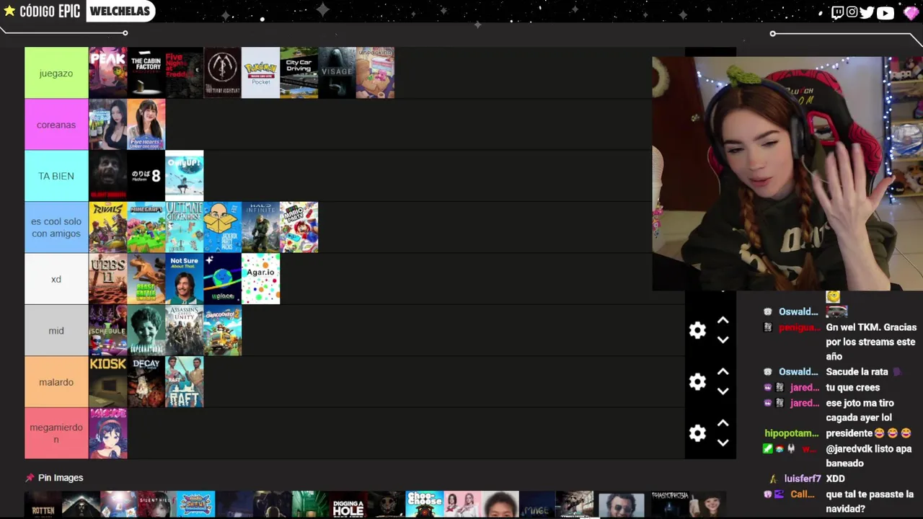Pick the Digging A Hole image
Viewport: 923px width, 519px height.
click(x=348, y=505)
